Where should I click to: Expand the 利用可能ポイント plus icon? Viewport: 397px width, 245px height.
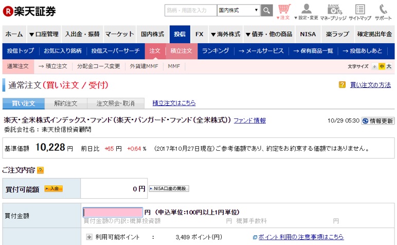point(89,237)
